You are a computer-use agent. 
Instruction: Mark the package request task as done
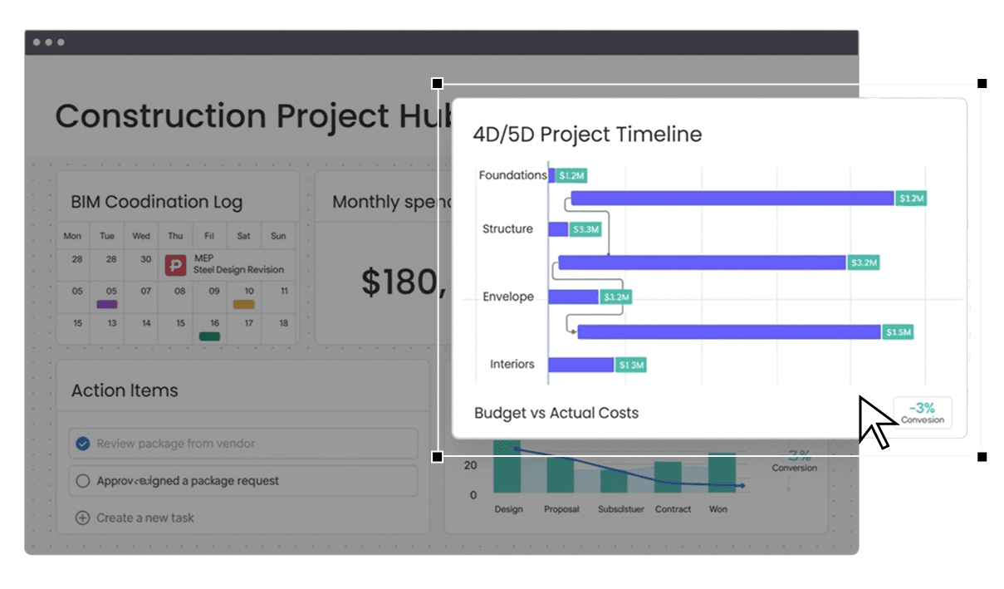click(82, 481)
